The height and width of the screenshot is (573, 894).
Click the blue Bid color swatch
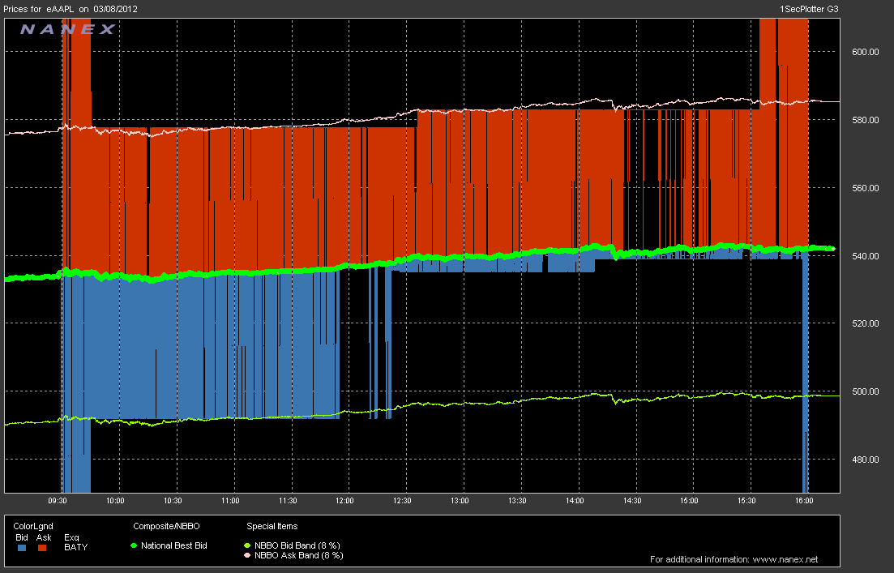[x=22, y=547]
